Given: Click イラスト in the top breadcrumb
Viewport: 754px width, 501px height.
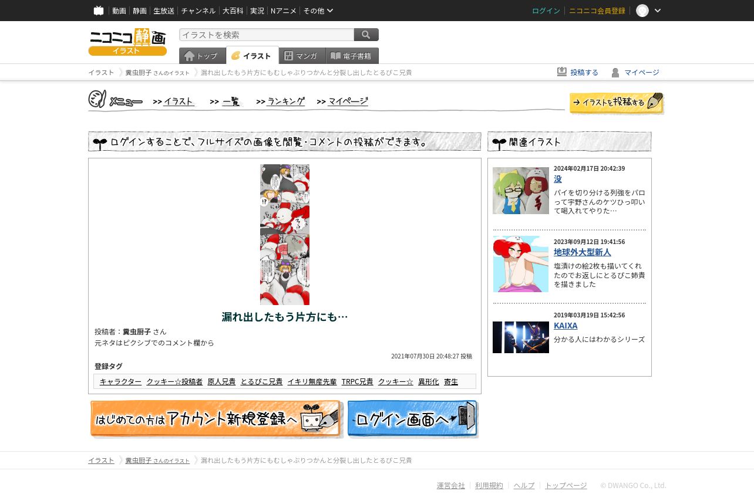Looking at the screenshot, I should coord(101,72).
